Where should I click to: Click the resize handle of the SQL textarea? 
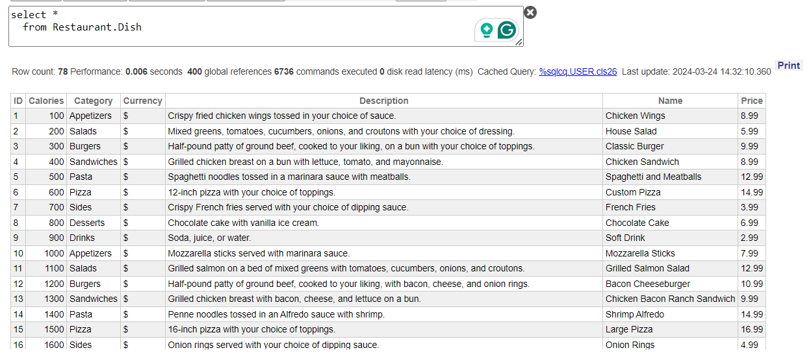click(x=519, y=42)
